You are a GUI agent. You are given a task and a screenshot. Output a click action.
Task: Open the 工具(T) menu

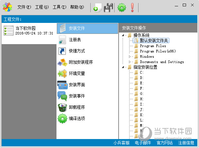coord(59,7)
